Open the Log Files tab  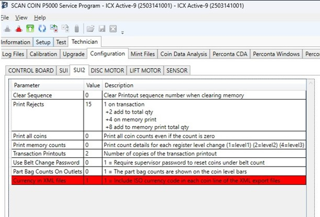[13, 54]
